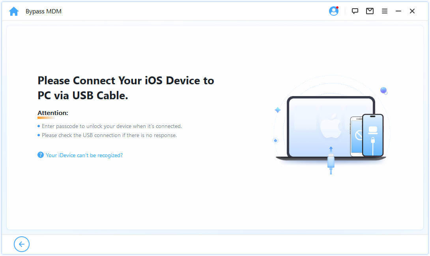Click the 'Bypass MDM' title label
Screen dimensions: 430x256
[x=43, y=11]
